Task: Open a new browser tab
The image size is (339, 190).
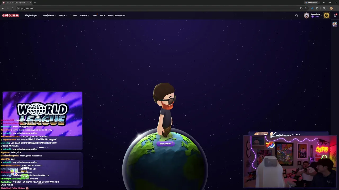Action: 35,3
